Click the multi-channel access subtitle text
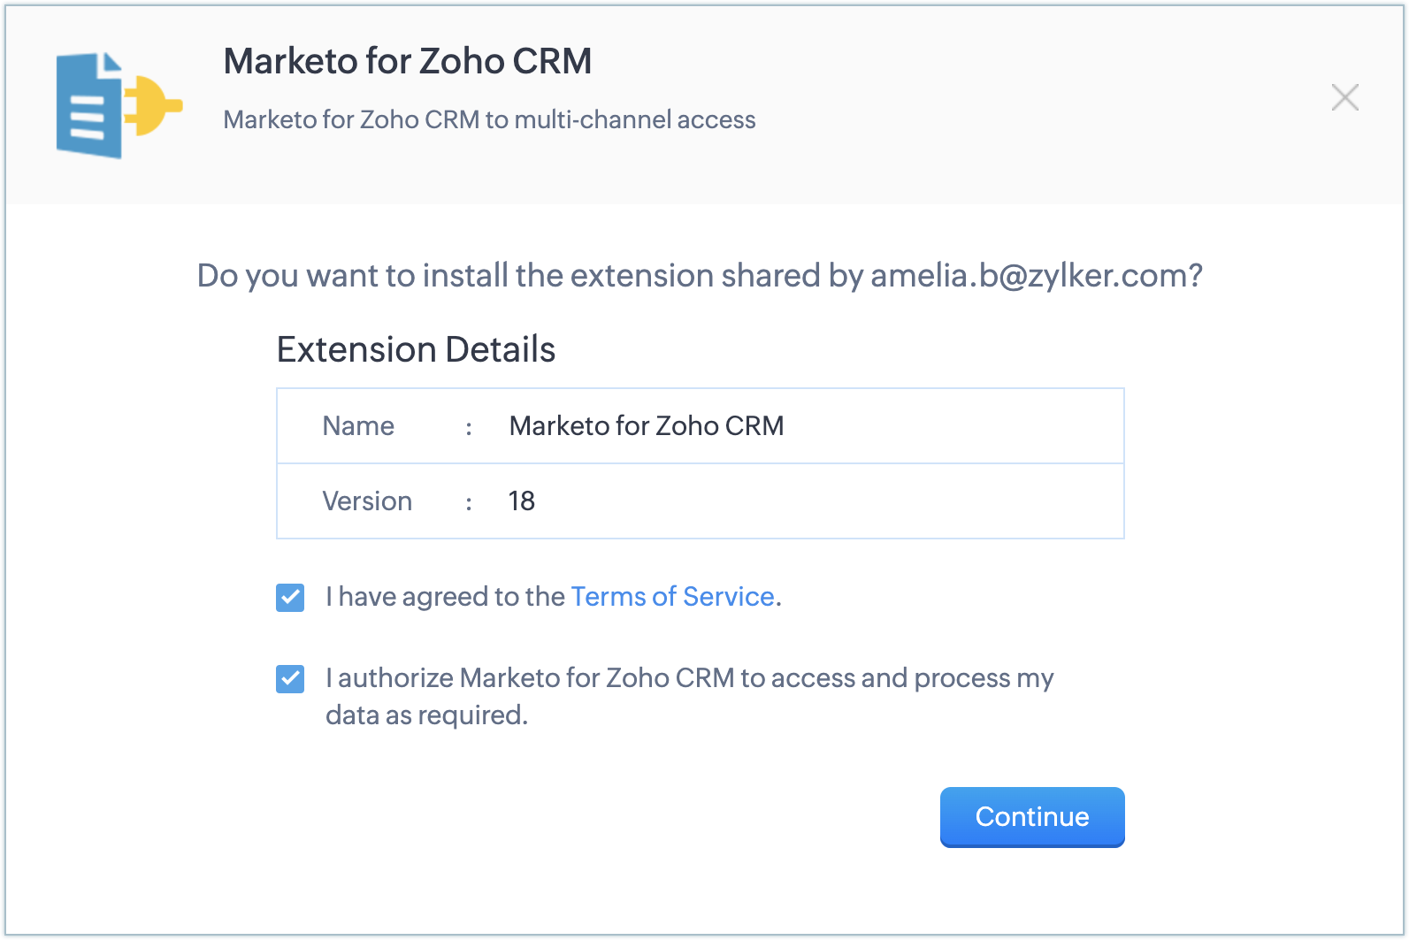The width and height of the screenshot is (1409, 940). pos(489,119)
